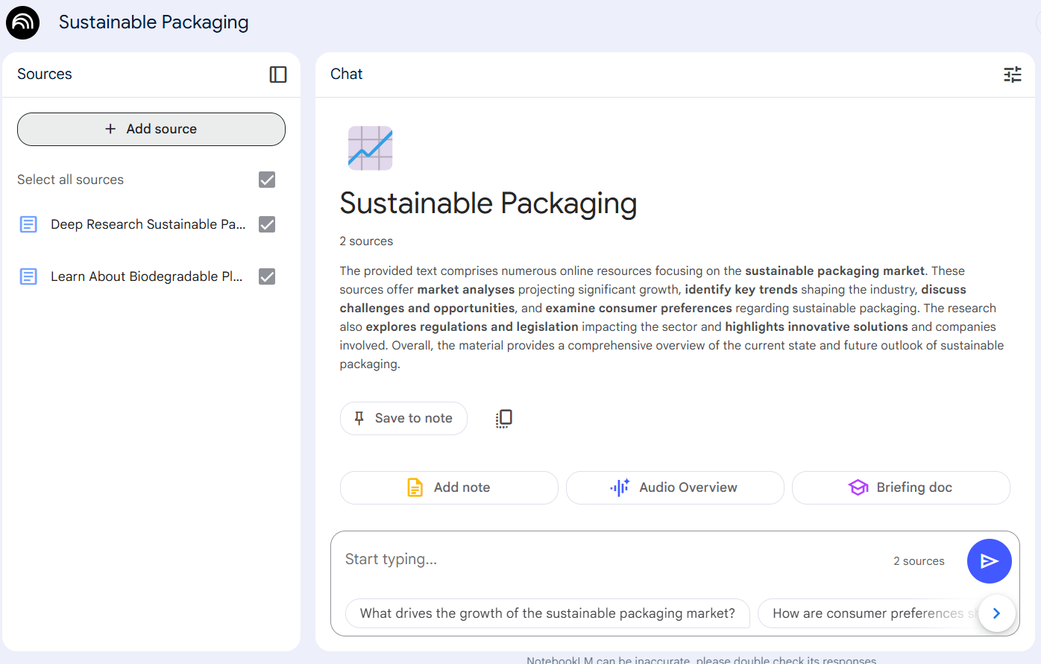Show more suggested questions arrow

pos(996,613)
